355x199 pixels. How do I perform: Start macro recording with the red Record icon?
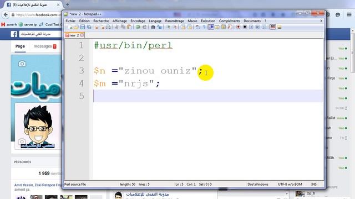point(238,27)
